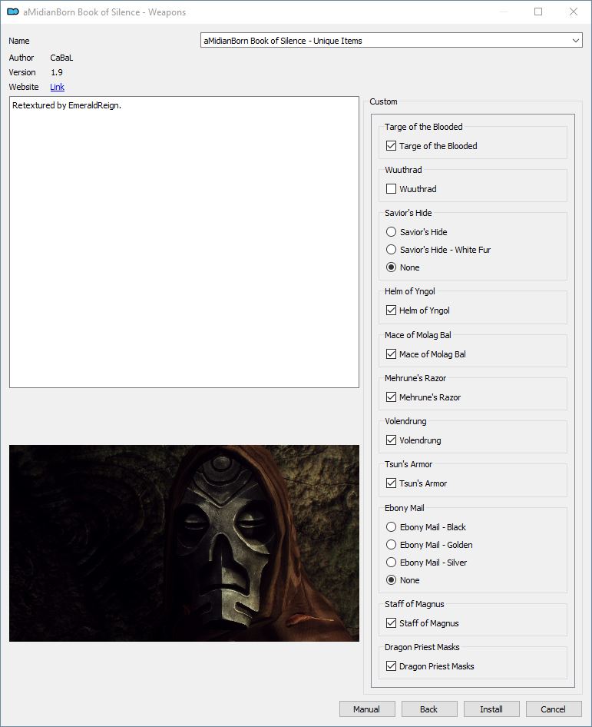Select None under Ebony Mail group
592x727 pixels.
click(391, 580)
